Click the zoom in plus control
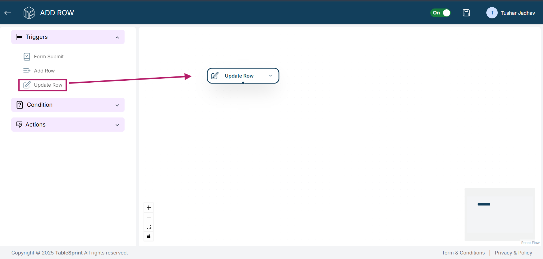Image resolution: width=543 pixels, height=259 pixels. click(x=149, y=207)
